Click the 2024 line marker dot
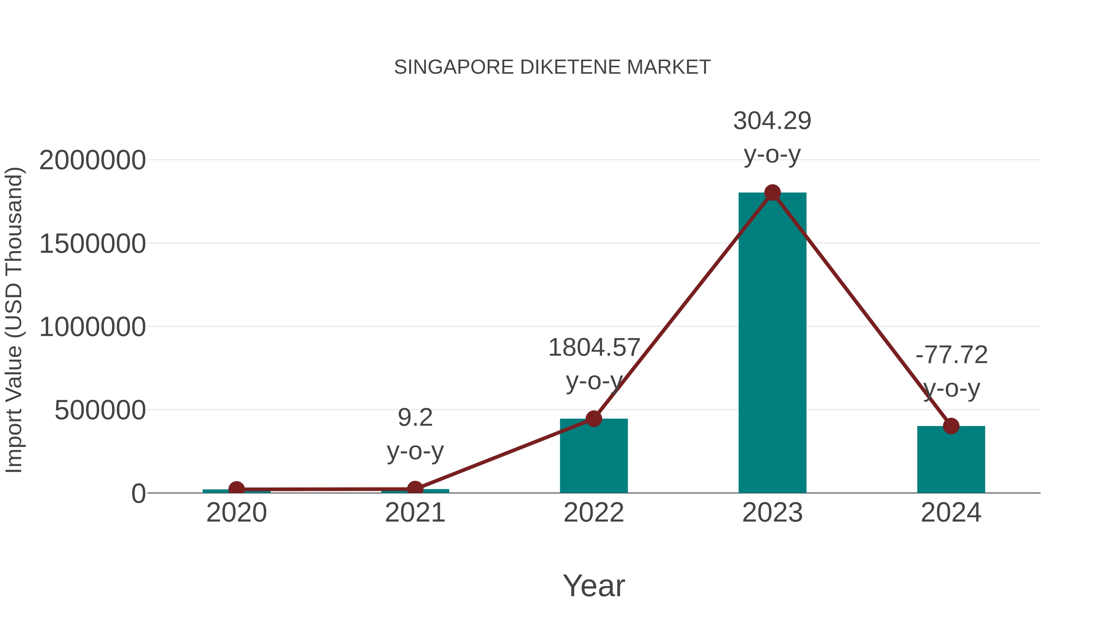 [951, 426]
